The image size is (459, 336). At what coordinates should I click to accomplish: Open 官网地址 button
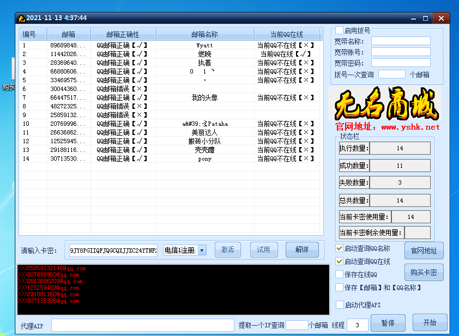424,251
